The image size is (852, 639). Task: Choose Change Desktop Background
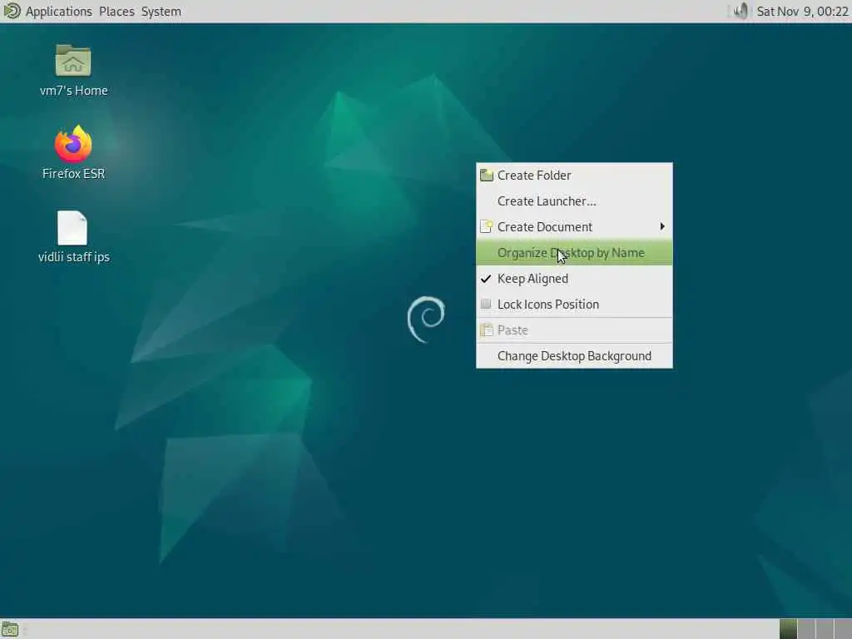[x=574, y=356]
